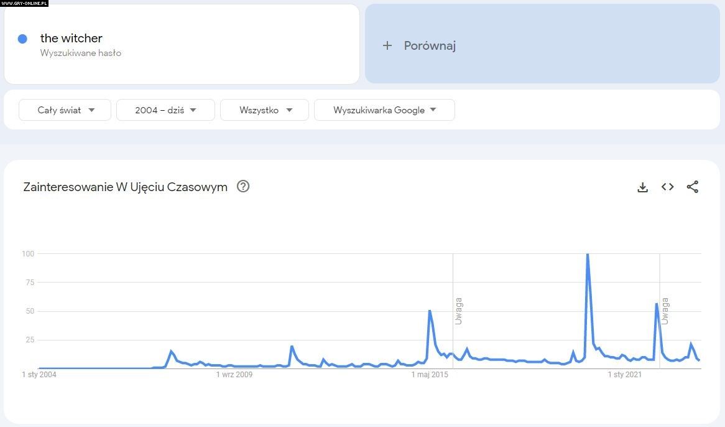Click the plus icon beside Porównaj
The image size is (725, 427).
387,45
